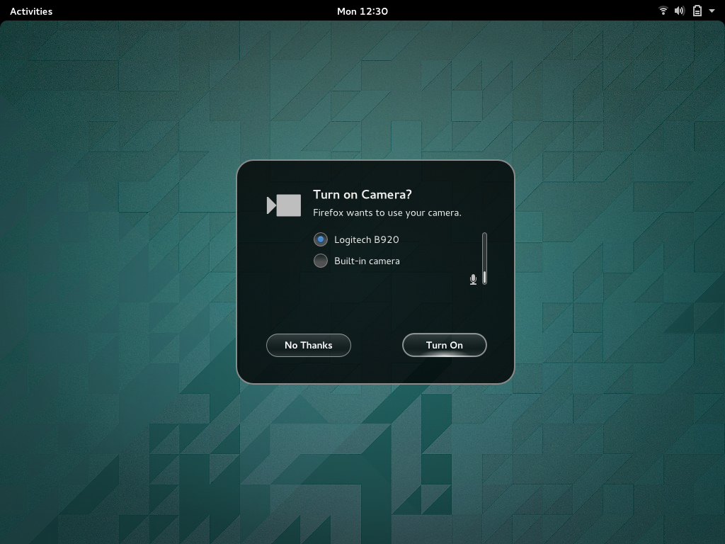The width and height of the screenshot is (725, 544).
Task: Click the battery icon in top bar
Action: coord(697,11)
